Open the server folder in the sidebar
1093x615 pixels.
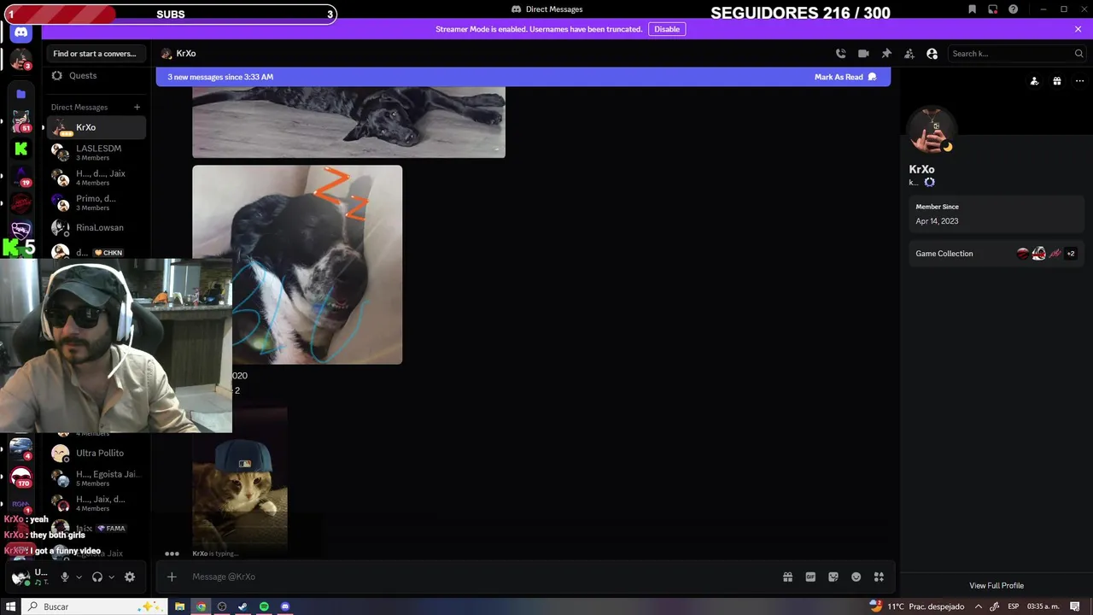tap(21, 94)
